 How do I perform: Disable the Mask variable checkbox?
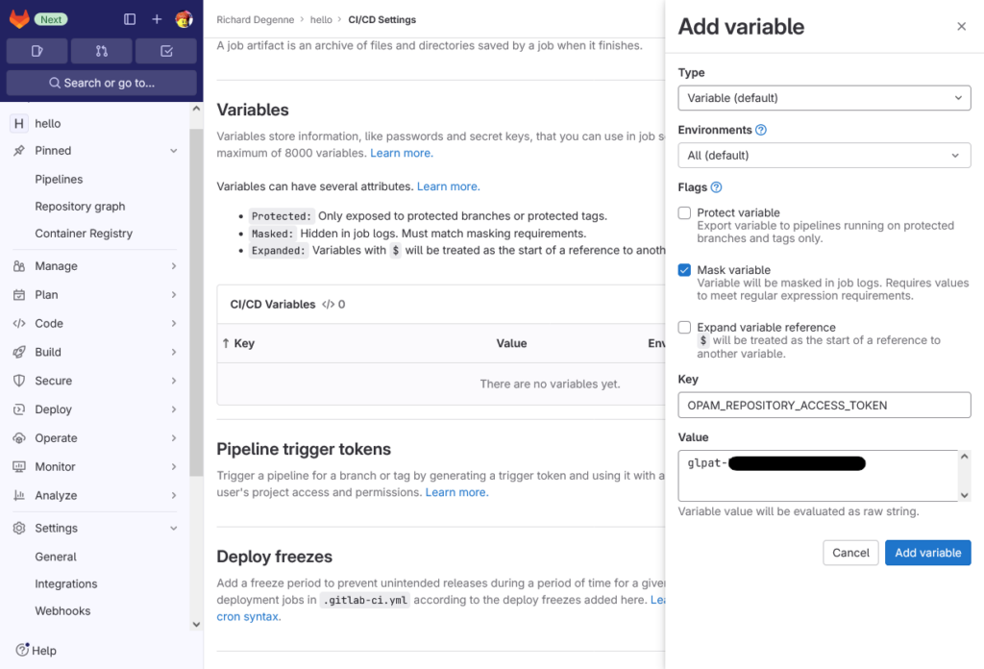tap(684, 270)
